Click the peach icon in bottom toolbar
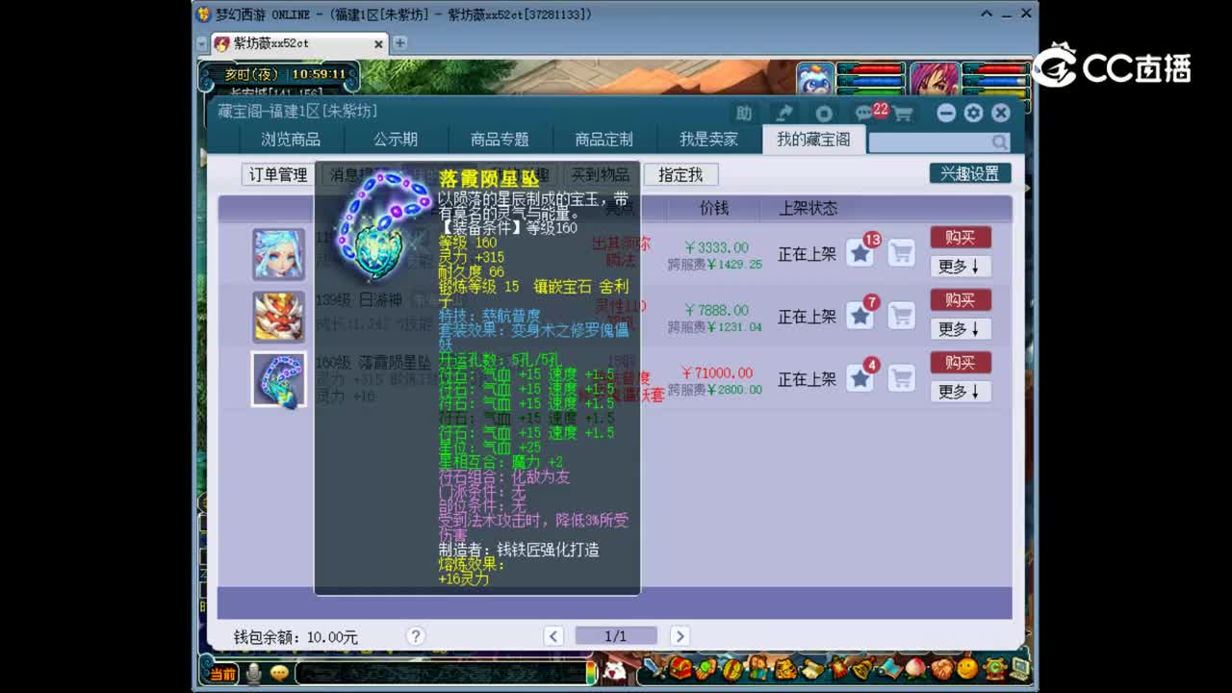Viewport: 1232px width, 693px height. 915,668
